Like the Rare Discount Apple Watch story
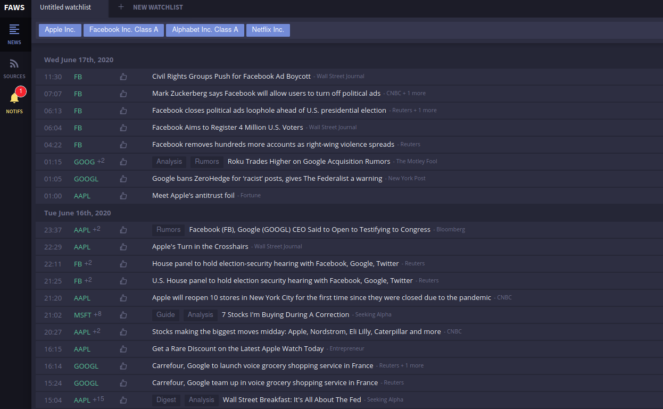663x409 pixels. pos(123,349)
